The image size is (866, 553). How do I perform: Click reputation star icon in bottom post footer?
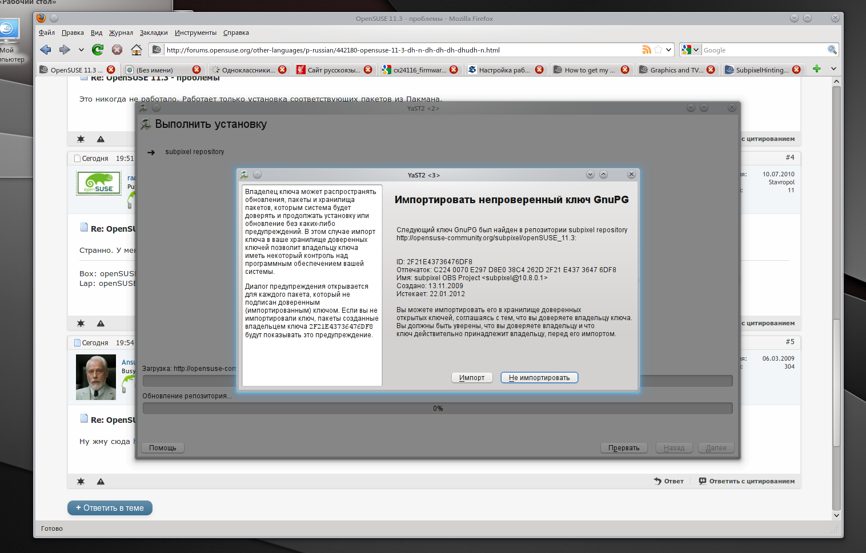click(81, 481)
